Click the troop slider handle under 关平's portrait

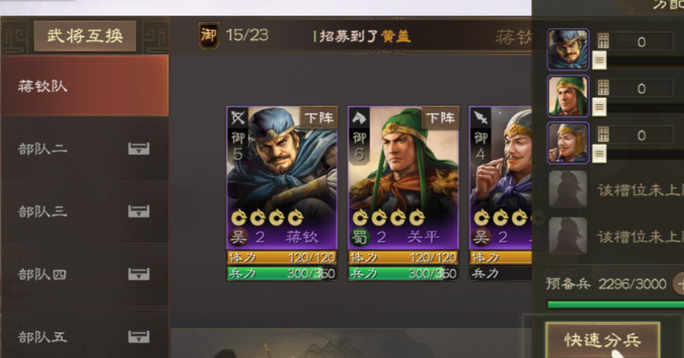pos(599,107)
